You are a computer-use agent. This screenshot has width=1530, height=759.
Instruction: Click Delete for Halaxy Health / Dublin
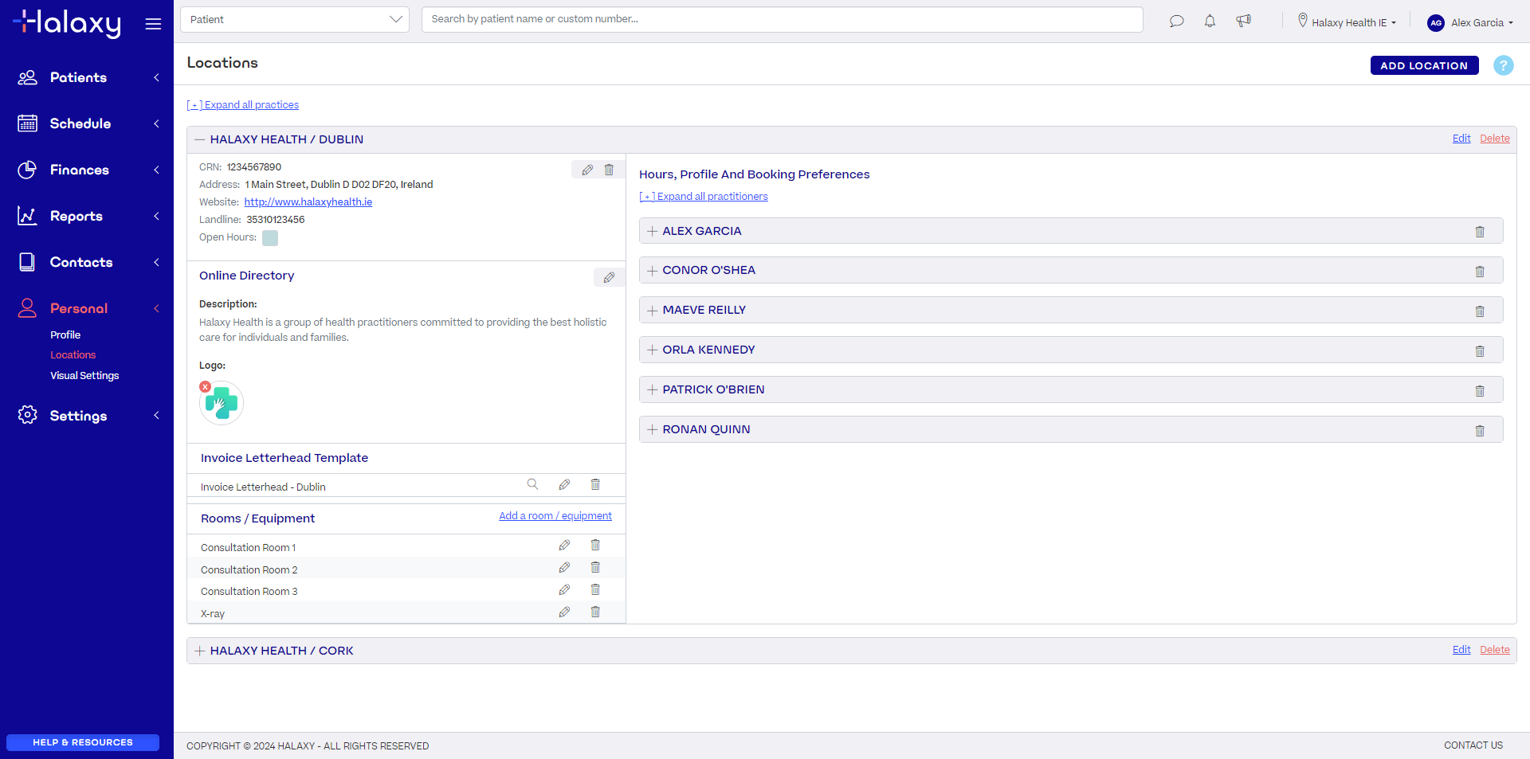1495,139
